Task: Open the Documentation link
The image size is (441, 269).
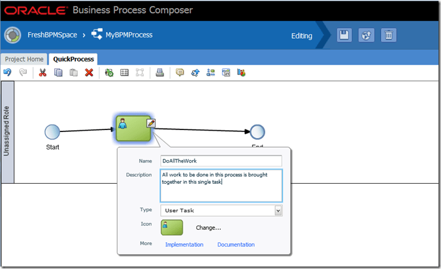Action: coord(236,245)
